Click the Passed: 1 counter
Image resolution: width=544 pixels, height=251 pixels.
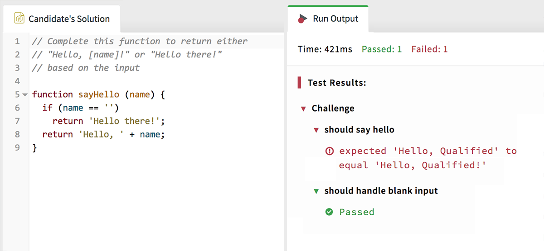pos(381,49)
